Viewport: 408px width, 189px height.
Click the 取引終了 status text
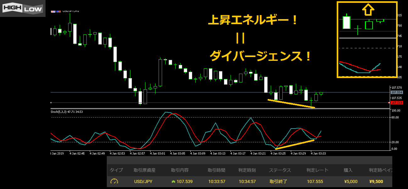click(279, 181)
